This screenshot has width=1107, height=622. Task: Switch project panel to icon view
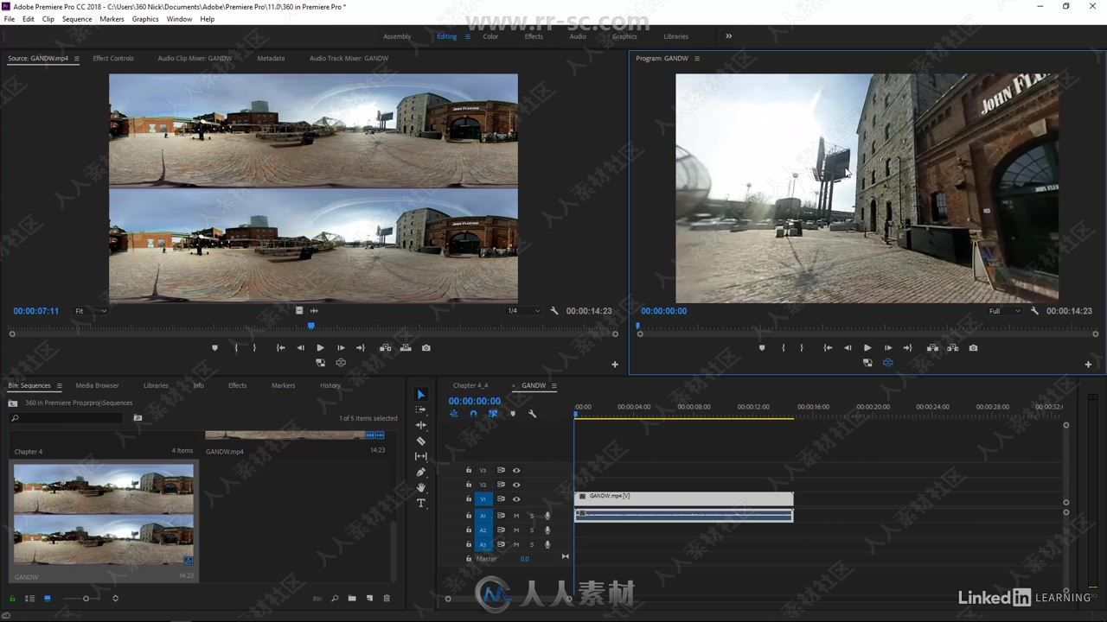pyautogui.click(x=48, y=598)
